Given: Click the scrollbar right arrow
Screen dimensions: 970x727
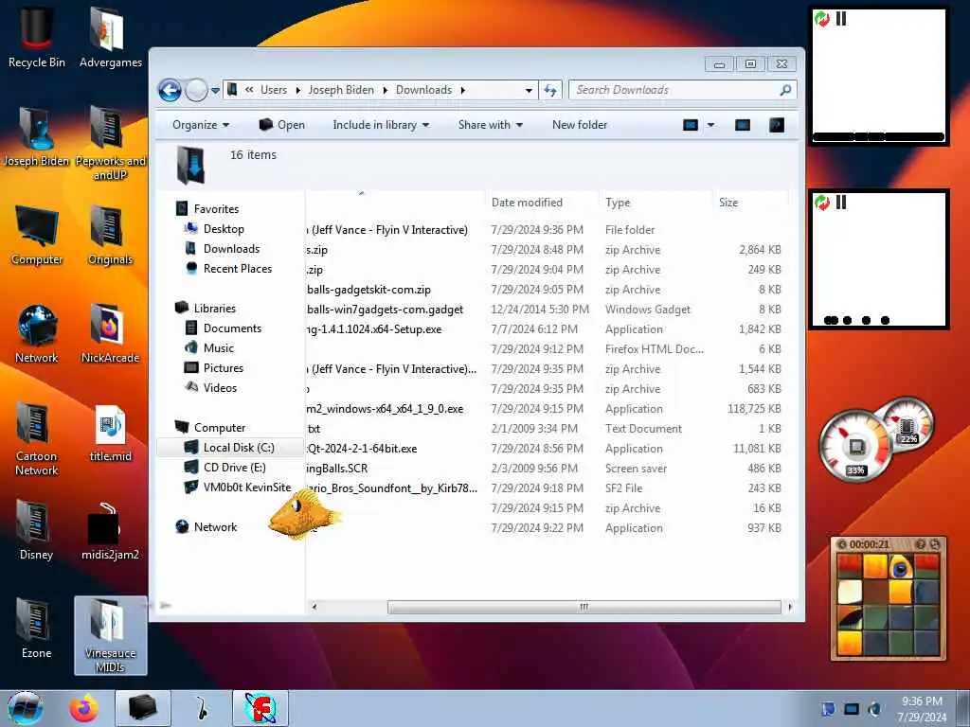Looking at the screenshot, I should pos(790,607).
